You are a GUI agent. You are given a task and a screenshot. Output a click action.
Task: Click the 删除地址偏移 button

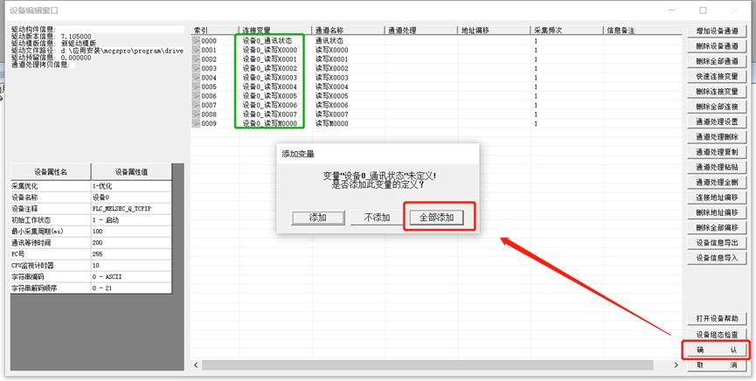pos(717,212)
